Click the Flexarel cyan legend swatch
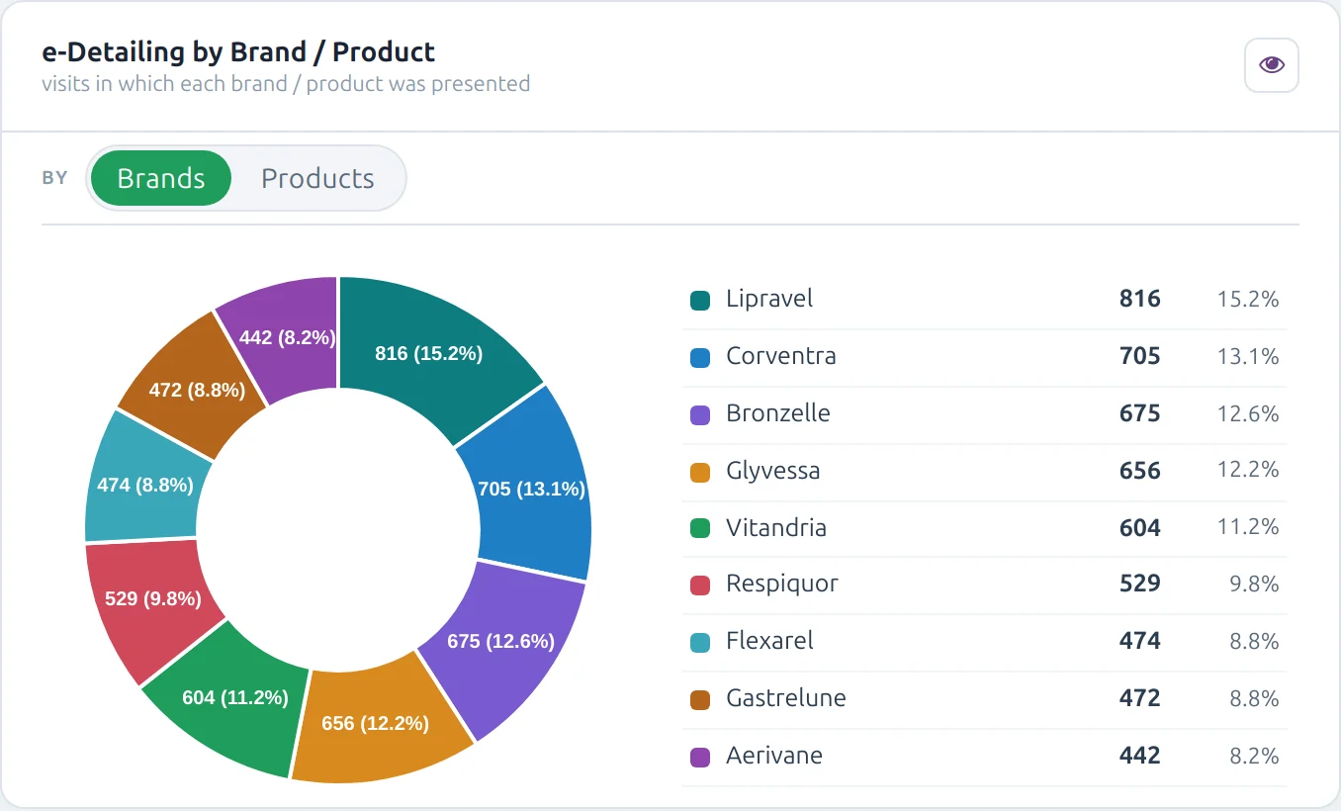This screenshot has width=1341, height=811. pyautogui.click(x=700, y=642)
